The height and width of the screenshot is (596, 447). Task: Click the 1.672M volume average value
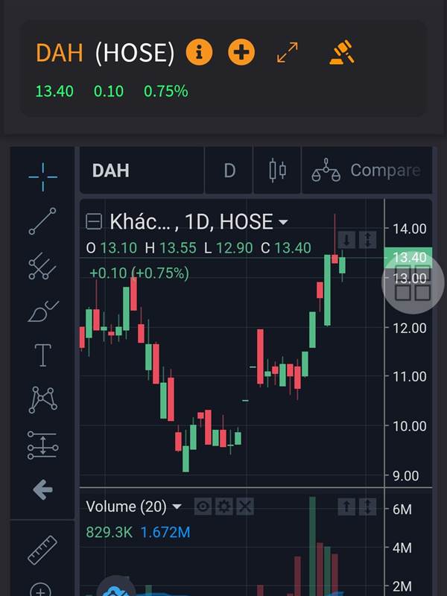165,532
